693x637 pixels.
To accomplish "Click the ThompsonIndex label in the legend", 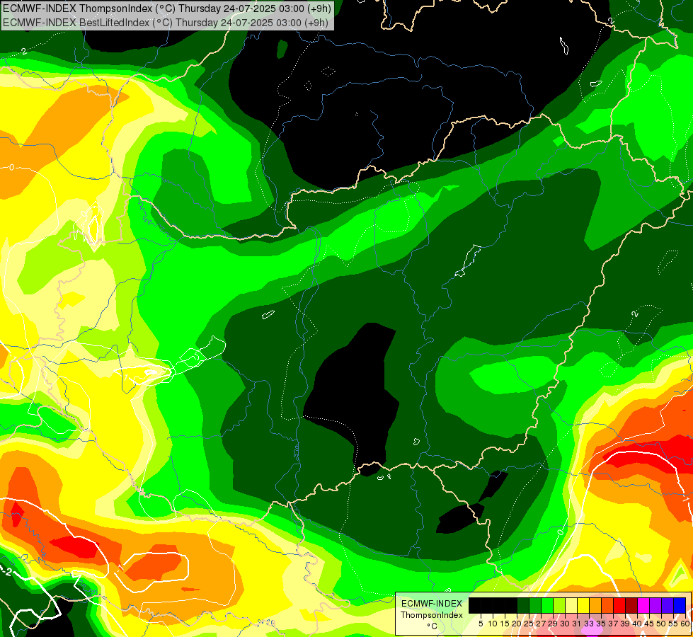I will 432,615.
